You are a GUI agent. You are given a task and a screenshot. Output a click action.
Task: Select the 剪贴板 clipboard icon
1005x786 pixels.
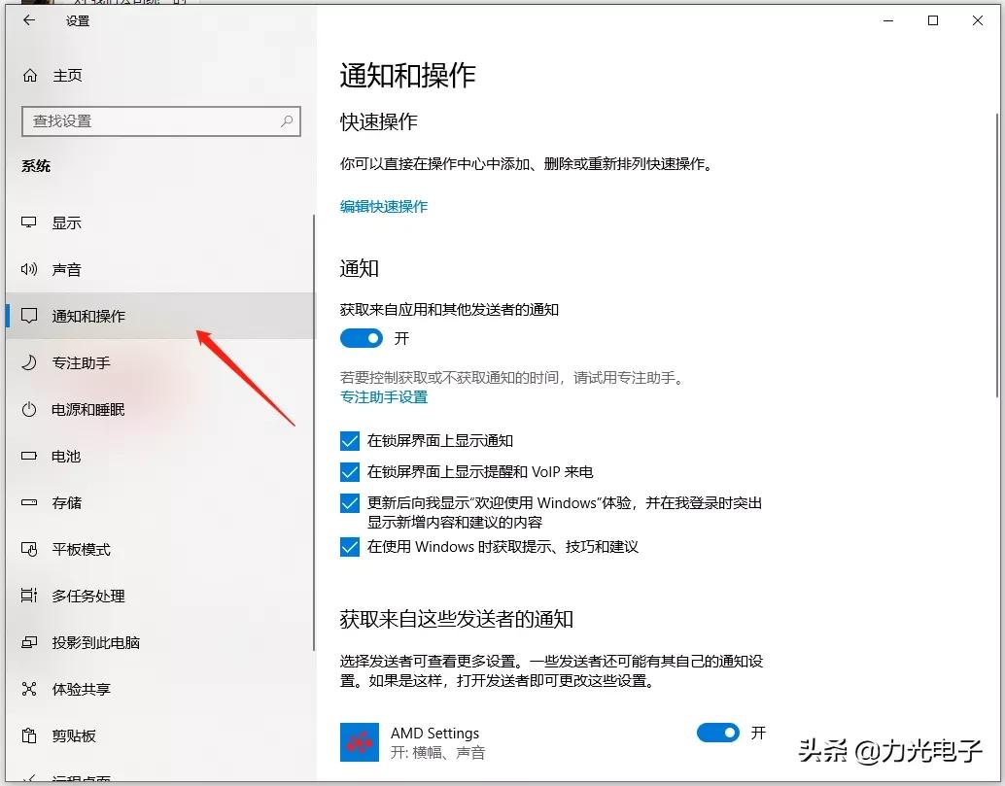(x=29, y=735)
